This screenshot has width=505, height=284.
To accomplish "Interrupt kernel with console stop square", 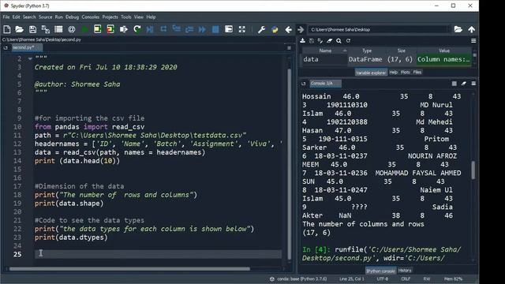I will click(x=454, y=84).
